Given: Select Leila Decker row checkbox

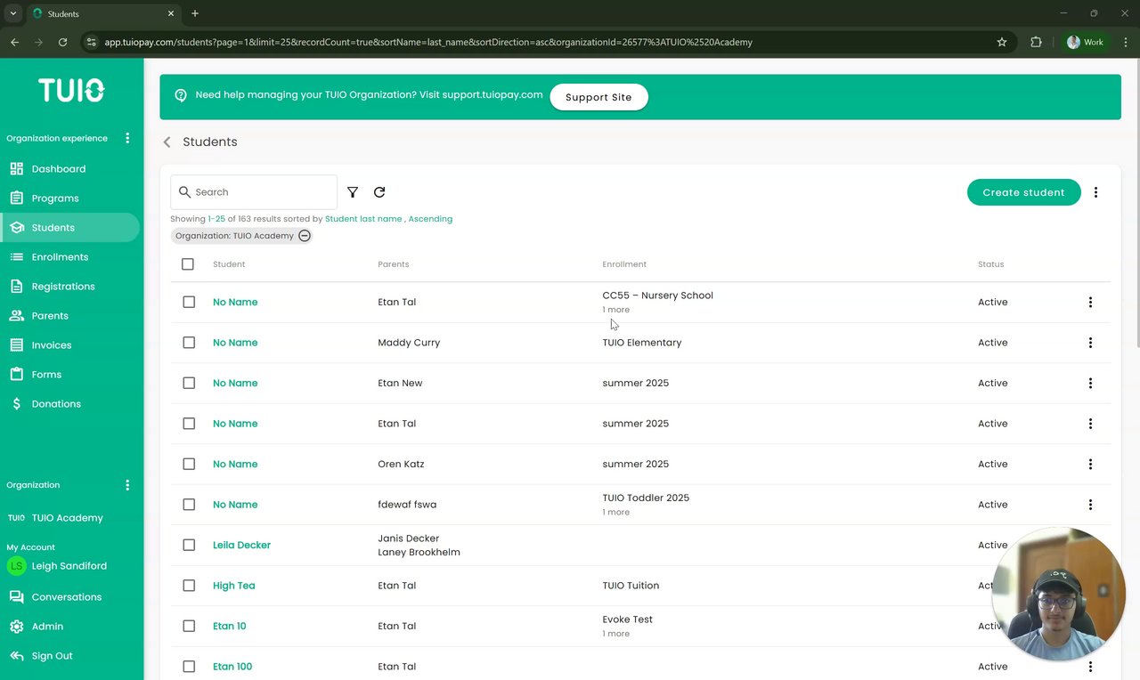Looking at the screenshot, I should 189,546.
